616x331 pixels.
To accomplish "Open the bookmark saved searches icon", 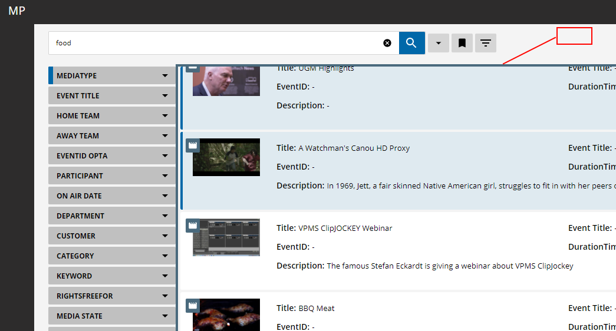I will point(462,43).
